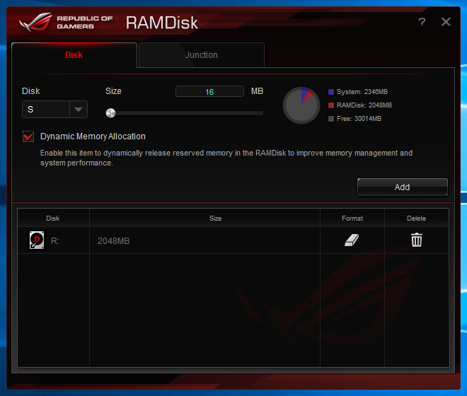Click the Dynamic Memory Allocation label
Screen dimensions: 467x396
pyautogui.click(x=93, y=136)
